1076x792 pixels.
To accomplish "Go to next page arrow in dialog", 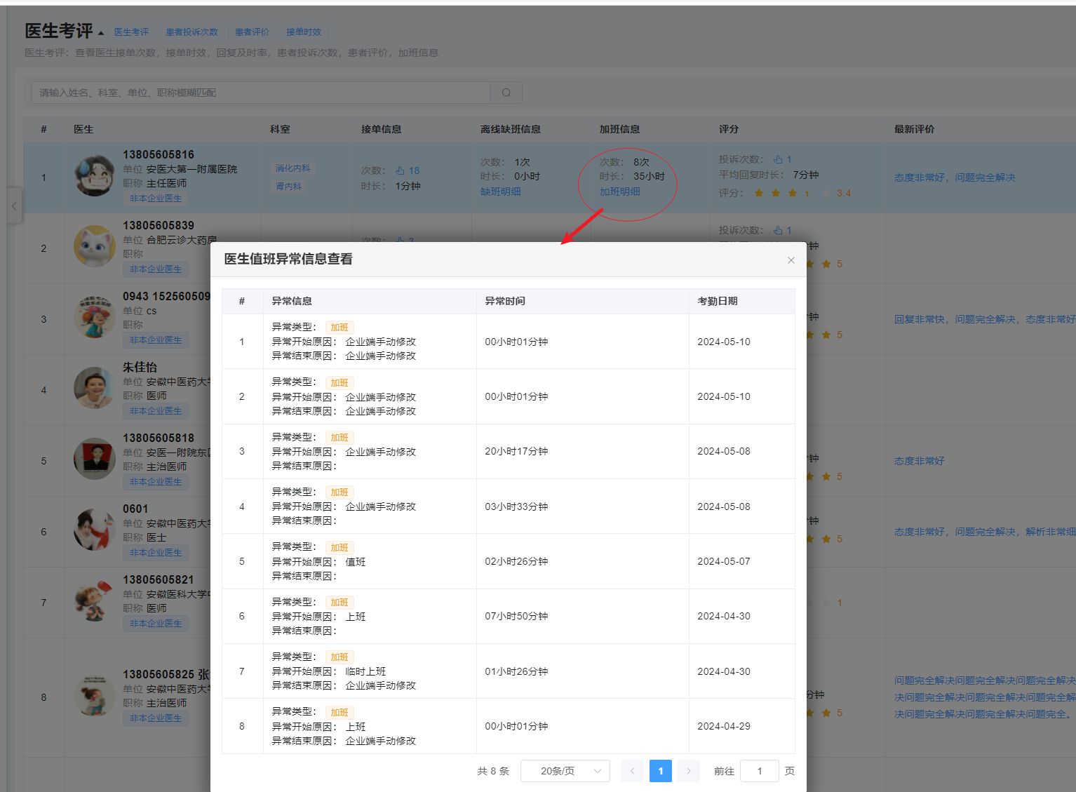I will [689, 771].
